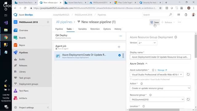Open the user profile avatar
Viewport: 197px width, 111px height.
193,15
